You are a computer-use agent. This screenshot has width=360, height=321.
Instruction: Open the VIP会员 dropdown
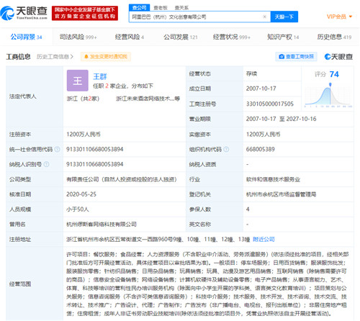(x=339, y=17)
